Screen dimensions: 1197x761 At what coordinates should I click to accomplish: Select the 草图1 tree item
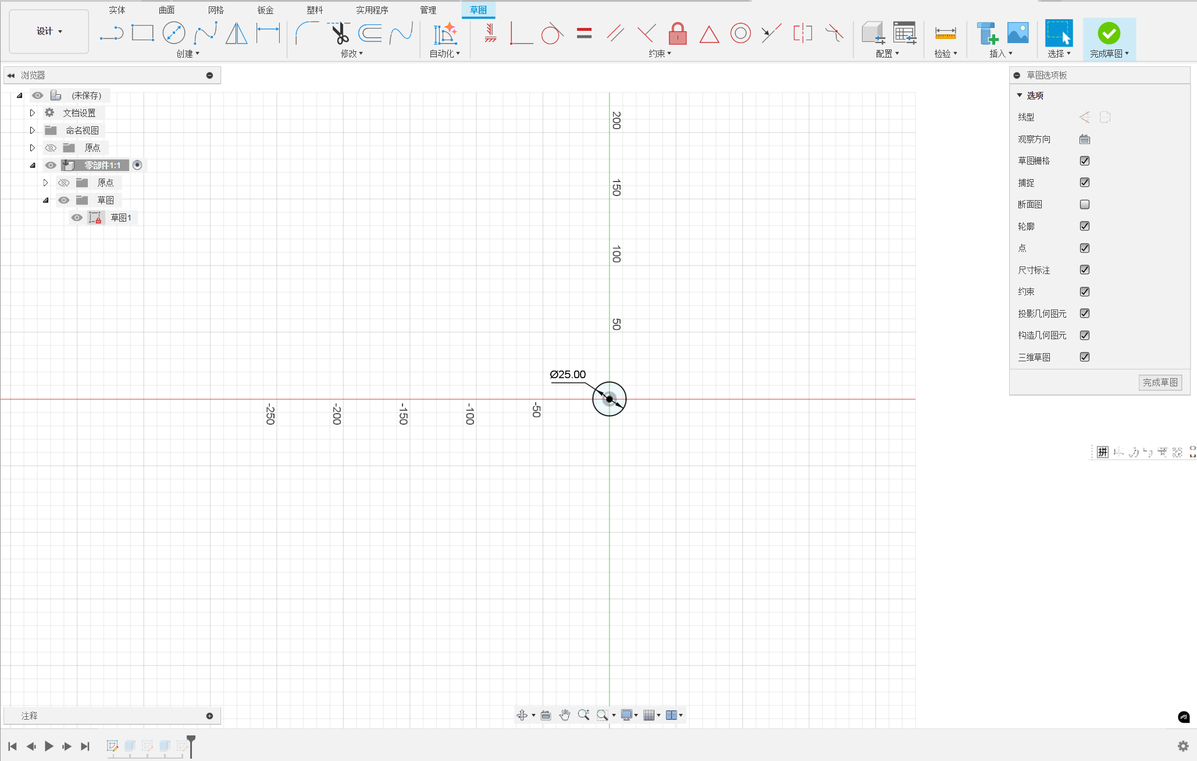(121, 218)
